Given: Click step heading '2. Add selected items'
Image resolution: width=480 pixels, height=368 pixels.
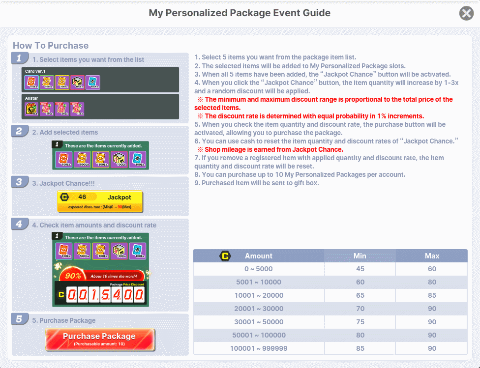Looking at the screenshot, I should click(x=65, y=133).
